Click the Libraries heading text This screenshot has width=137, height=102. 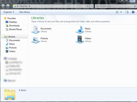click(x=38, y=18)
